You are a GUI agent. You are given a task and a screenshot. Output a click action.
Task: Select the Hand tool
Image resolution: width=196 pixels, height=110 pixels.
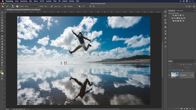coord(2,63)
